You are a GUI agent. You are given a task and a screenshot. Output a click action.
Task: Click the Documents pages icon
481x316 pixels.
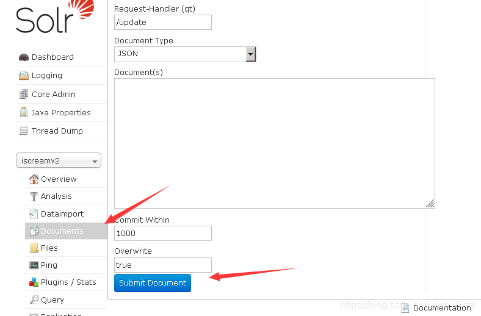(x=34, y=231)
